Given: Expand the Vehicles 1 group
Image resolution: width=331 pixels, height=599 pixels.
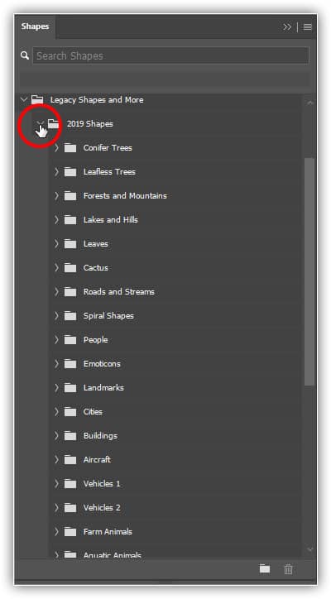Looking at the screenshot, I should click(x=56, y=484).
